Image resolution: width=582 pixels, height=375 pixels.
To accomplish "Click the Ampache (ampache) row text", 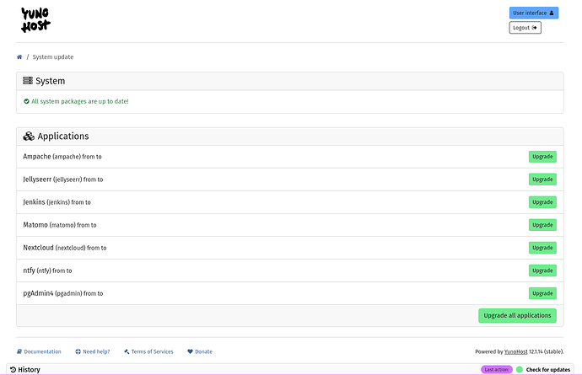I will 62,157.
